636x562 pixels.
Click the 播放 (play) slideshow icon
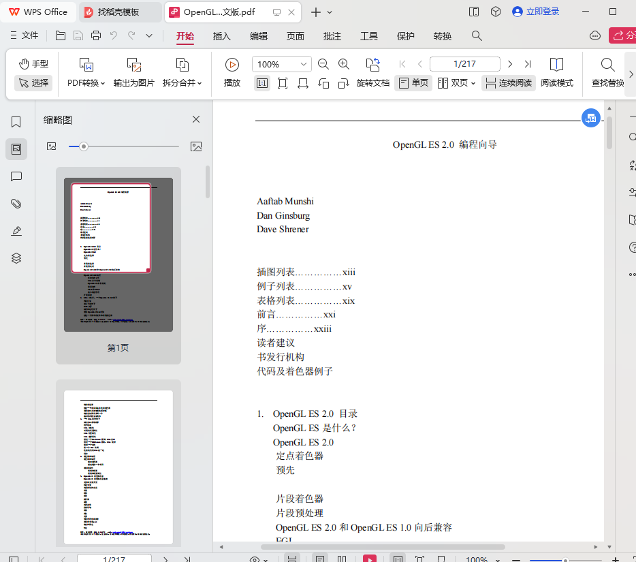click(232, 65)
